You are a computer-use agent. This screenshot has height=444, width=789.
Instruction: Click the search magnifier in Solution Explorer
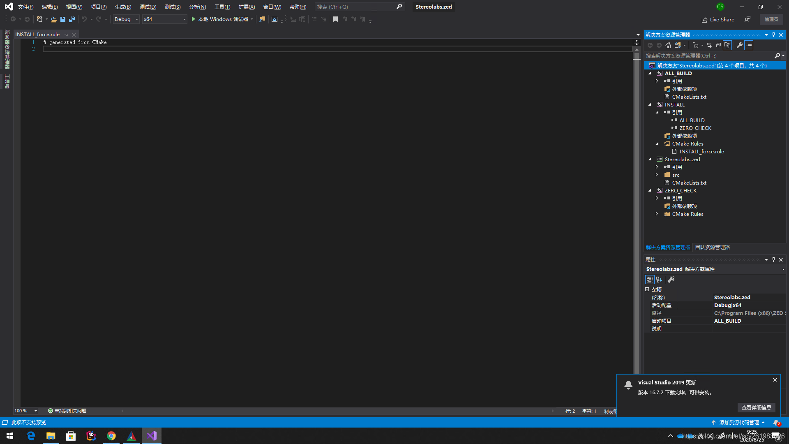777,55
